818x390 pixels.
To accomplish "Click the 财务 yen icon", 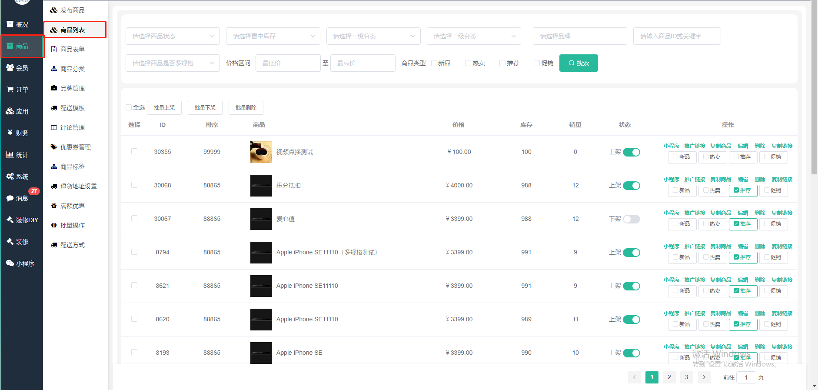I will [x=10, y=133].
